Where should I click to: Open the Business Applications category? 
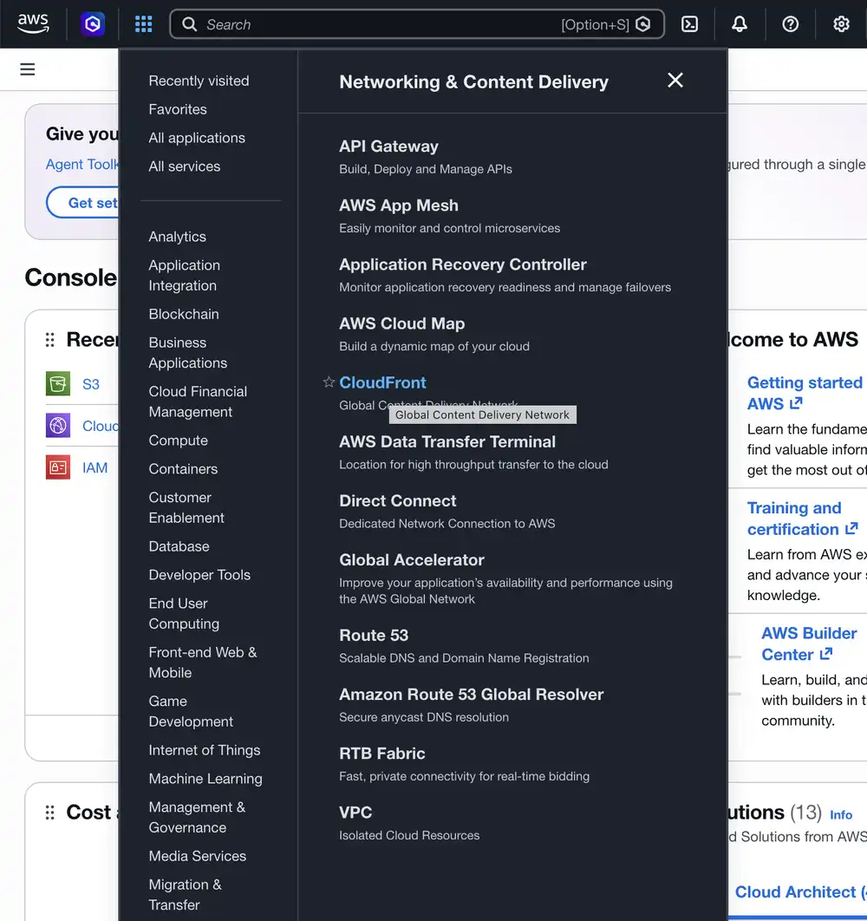pyautogui.click(x=188, y=353)
